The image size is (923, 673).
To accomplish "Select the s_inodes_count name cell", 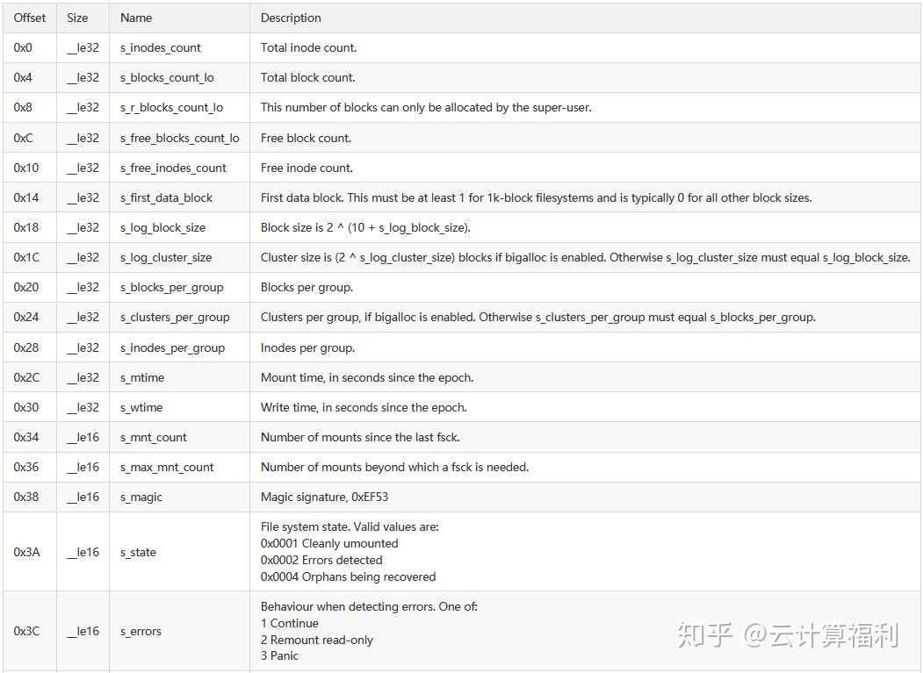I will (160, 47).
